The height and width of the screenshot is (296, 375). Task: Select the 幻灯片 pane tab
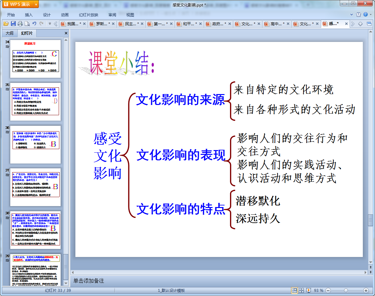(x=27, y=33)
